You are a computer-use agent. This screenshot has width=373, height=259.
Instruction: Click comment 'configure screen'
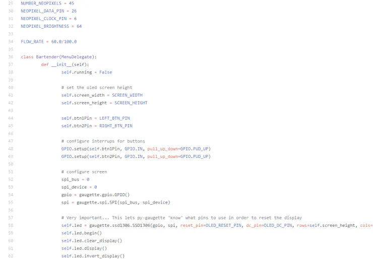click(x=84, y=172)
